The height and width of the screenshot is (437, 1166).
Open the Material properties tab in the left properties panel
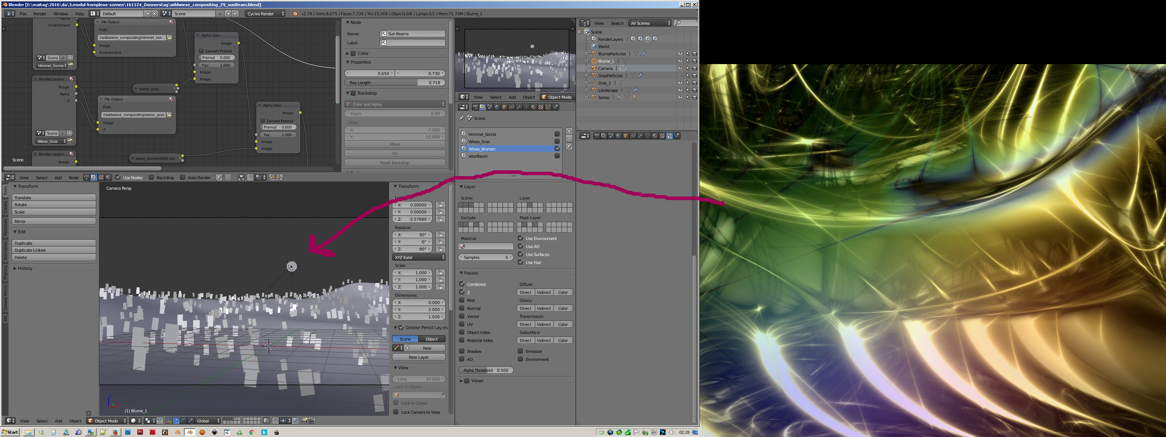click(x=533, y=107)
